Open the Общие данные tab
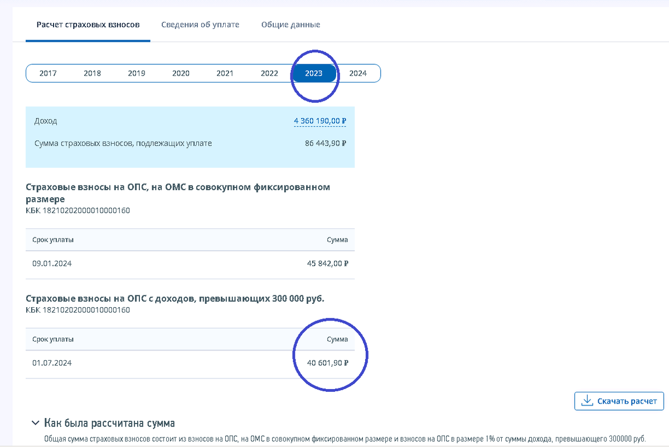The image size is (669, 447). [290, 25]
